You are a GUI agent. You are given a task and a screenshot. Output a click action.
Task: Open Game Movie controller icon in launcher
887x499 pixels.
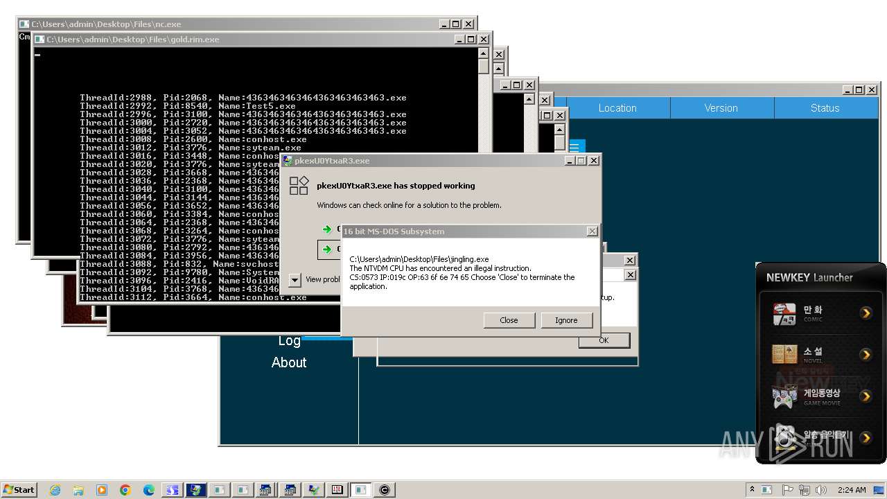[784, 396]
